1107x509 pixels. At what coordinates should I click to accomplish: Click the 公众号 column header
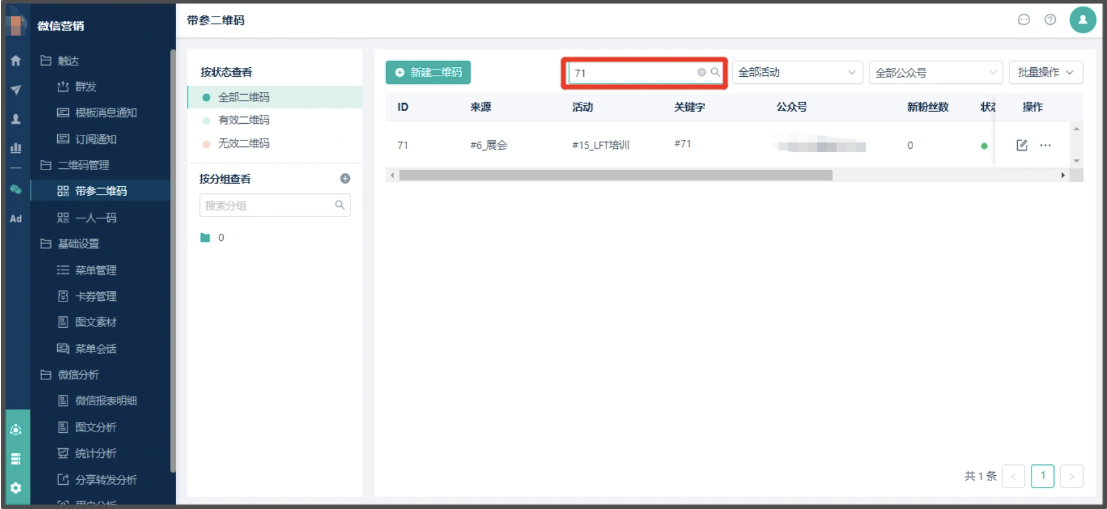coord(792,107)
